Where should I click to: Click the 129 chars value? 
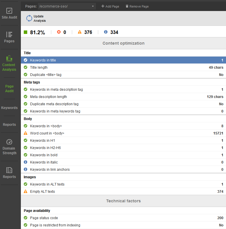pos(215,97)
